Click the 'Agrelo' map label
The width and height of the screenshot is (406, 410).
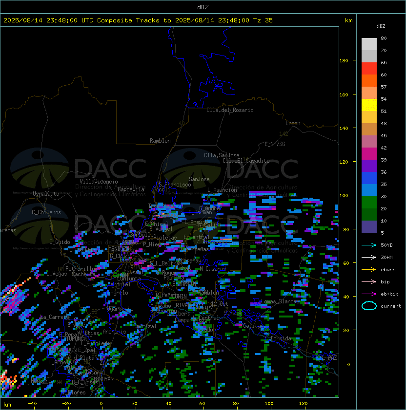coord(119,293)
